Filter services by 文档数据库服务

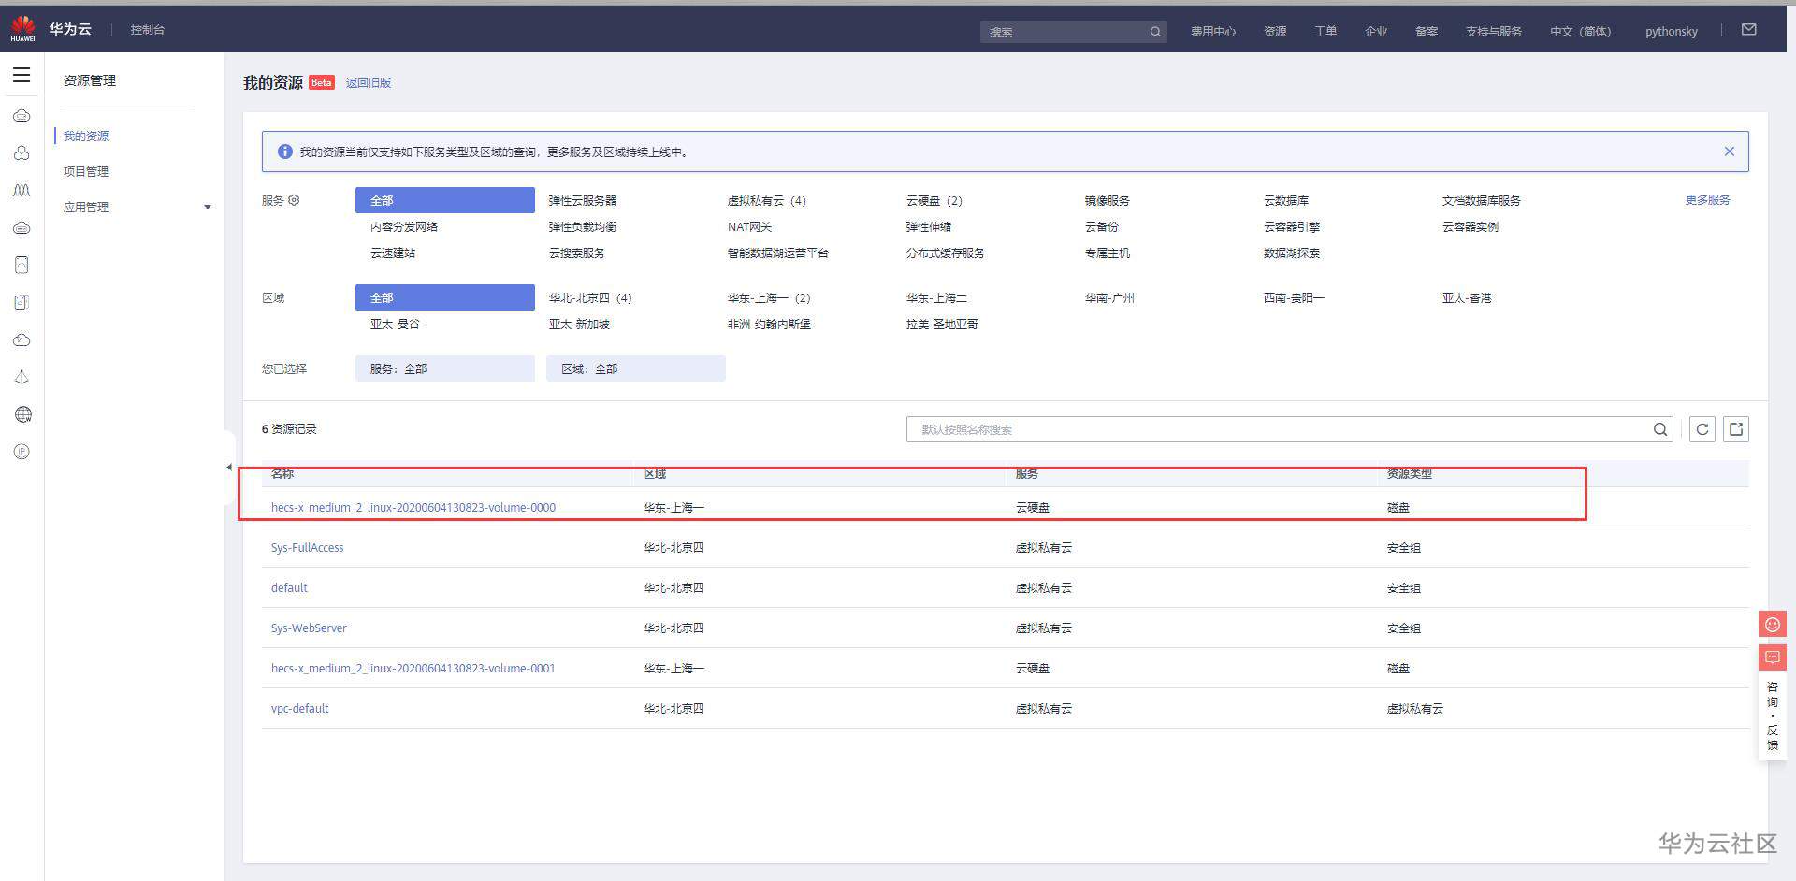1482,201
